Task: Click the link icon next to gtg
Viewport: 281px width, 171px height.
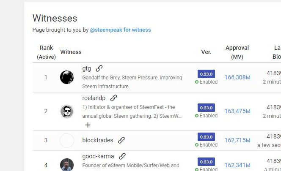Action: tap(99, 68)
